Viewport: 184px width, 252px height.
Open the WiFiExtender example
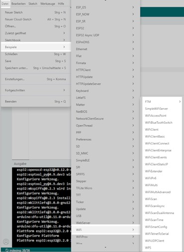coord(162,171)
